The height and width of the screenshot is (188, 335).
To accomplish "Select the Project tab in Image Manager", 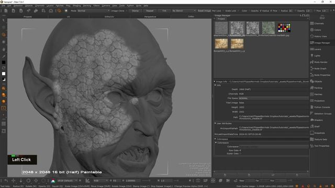I will pyautogui.click(x=221, y=19).
